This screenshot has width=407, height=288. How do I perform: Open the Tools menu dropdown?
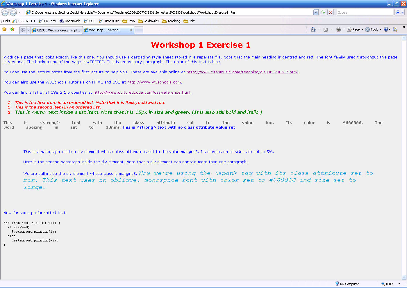coord(374,29)
